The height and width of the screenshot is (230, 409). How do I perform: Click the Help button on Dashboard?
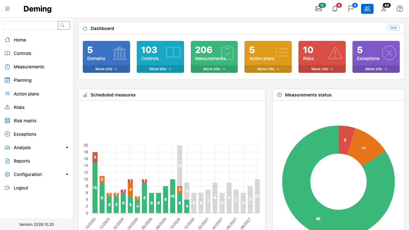pyautogui.click(x=393, y=28)
